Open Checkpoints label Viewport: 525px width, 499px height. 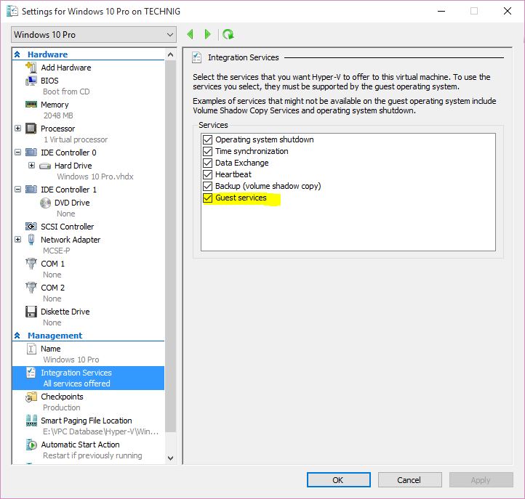(62, 397)
